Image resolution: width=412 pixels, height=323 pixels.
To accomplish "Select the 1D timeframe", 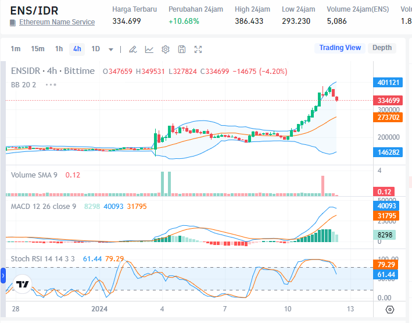I will 96,49.
